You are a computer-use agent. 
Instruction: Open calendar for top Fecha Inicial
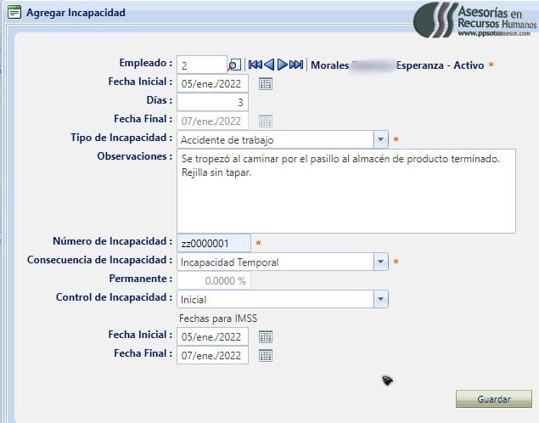[265, 83]
